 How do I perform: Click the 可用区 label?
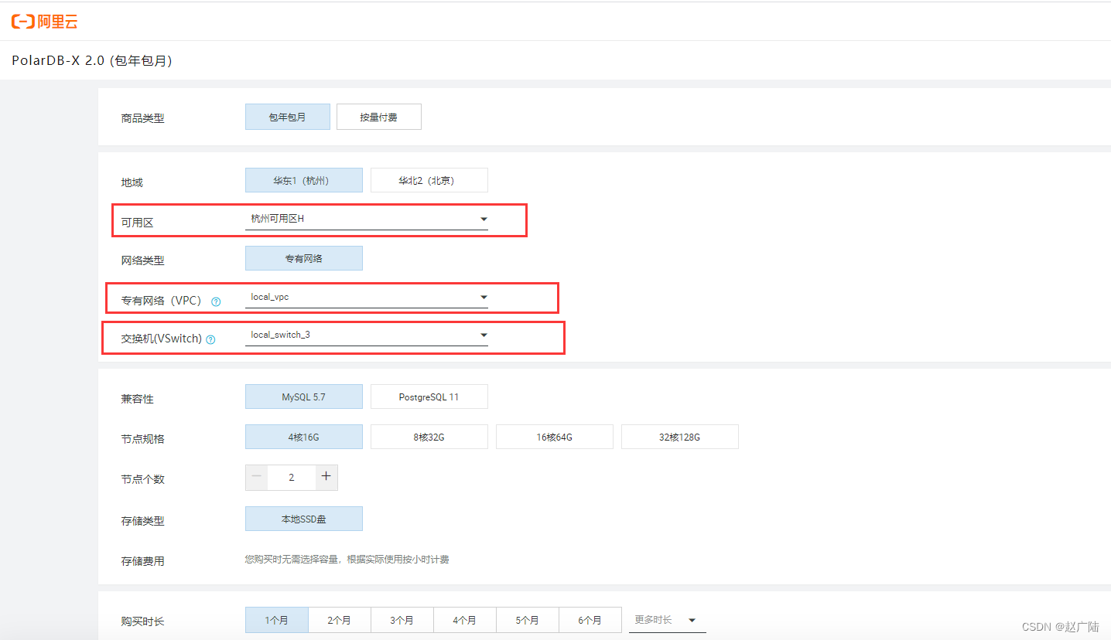click(138, 223)
